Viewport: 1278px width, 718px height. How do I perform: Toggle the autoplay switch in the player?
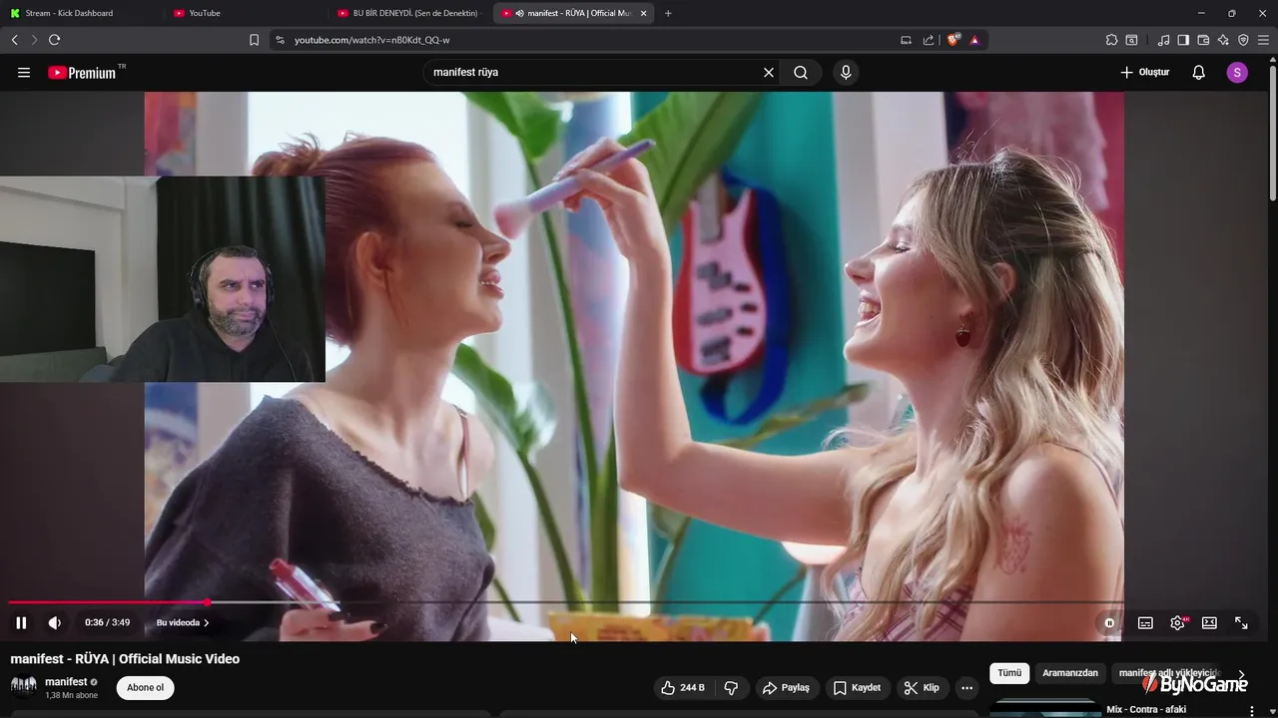pyautogui.click(x=1109, y=623)
